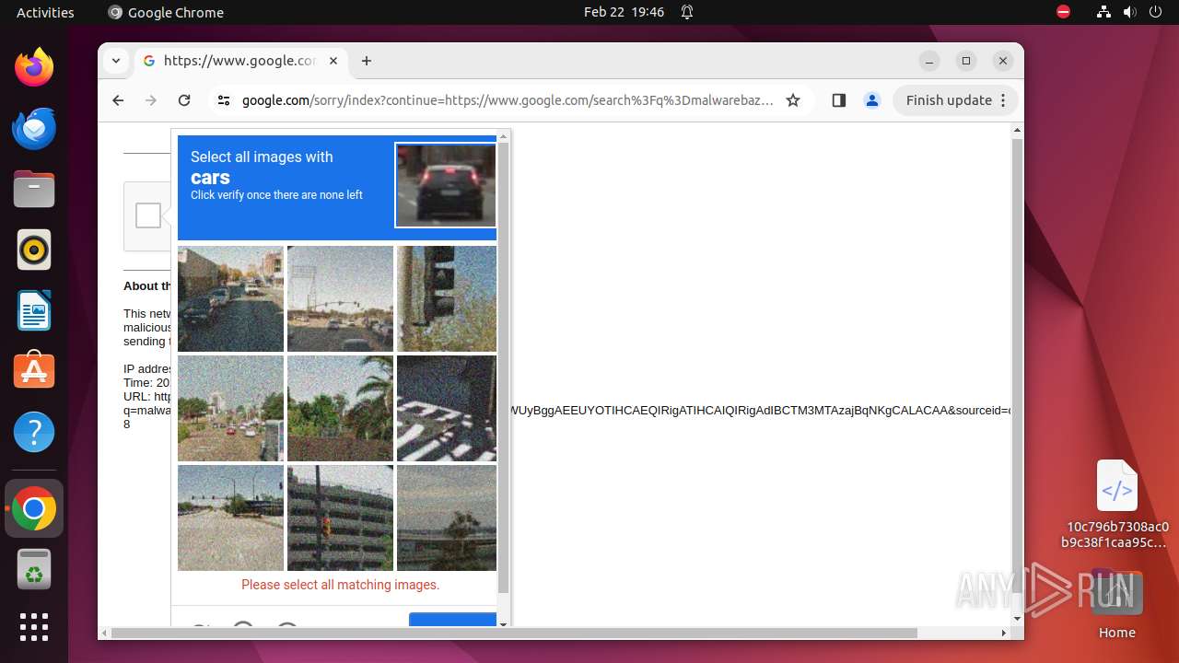Select Google Chrome icon in dock
Viewport: 1179px width, 663px height.
[x=34, y=508]
